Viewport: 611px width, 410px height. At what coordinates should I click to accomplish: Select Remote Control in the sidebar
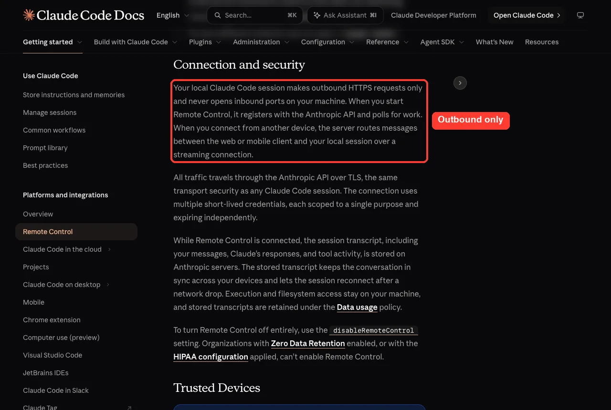(x=76, y=232)
